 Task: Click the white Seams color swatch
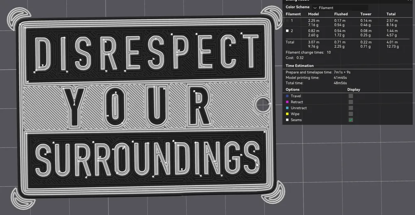[x=287, y=120]
